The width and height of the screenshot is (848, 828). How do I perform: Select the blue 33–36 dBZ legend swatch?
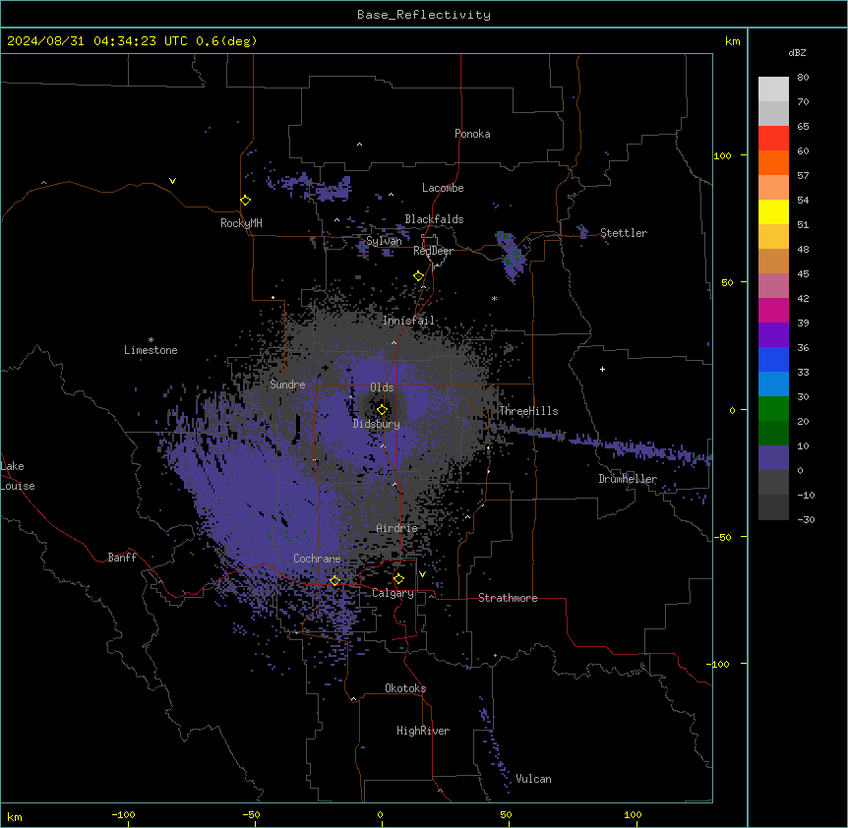click(773, 359)
